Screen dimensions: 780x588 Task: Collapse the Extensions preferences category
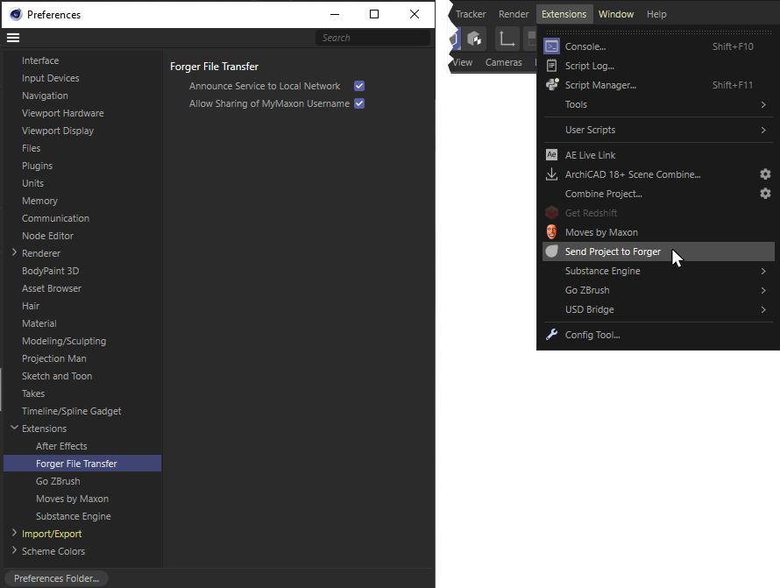[x=14, y=428]
